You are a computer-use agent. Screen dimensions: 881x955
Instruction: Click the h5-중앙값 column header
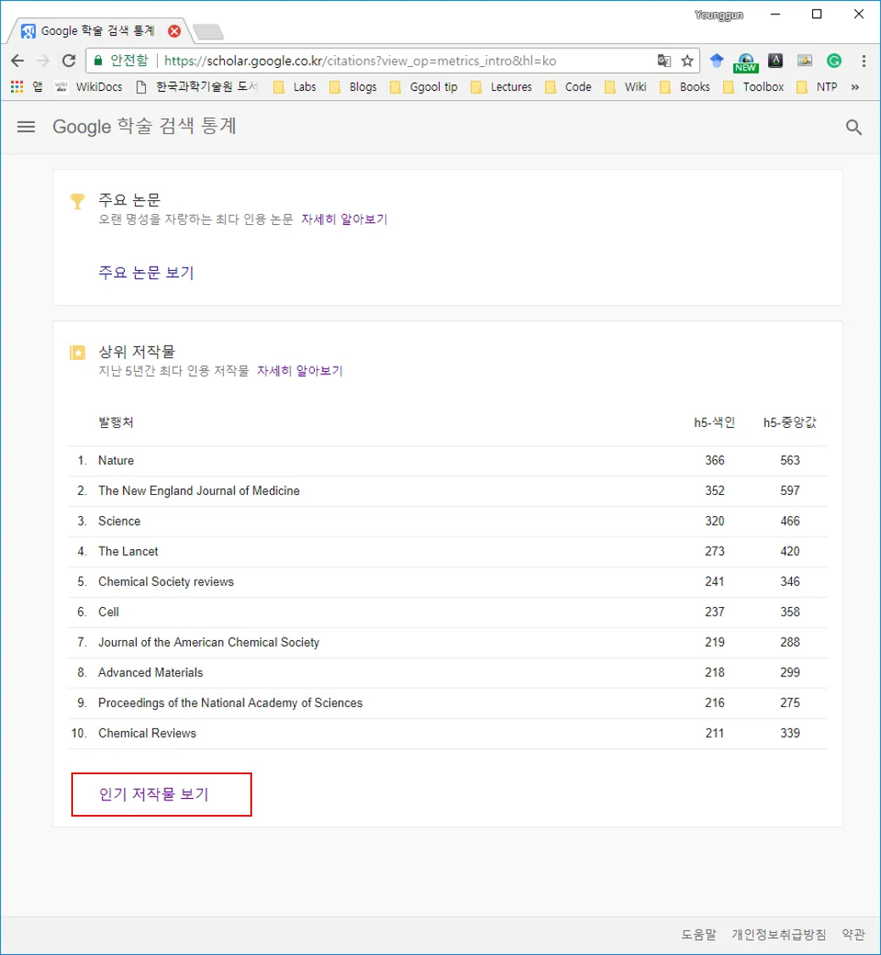789,422
